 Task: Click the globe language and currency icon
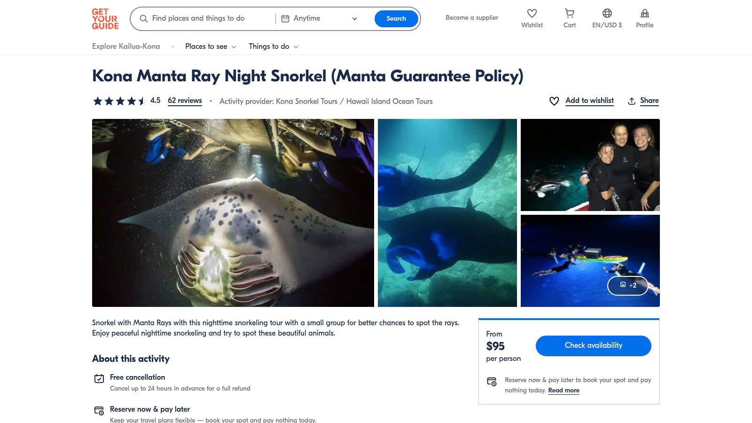pos(607,14)
